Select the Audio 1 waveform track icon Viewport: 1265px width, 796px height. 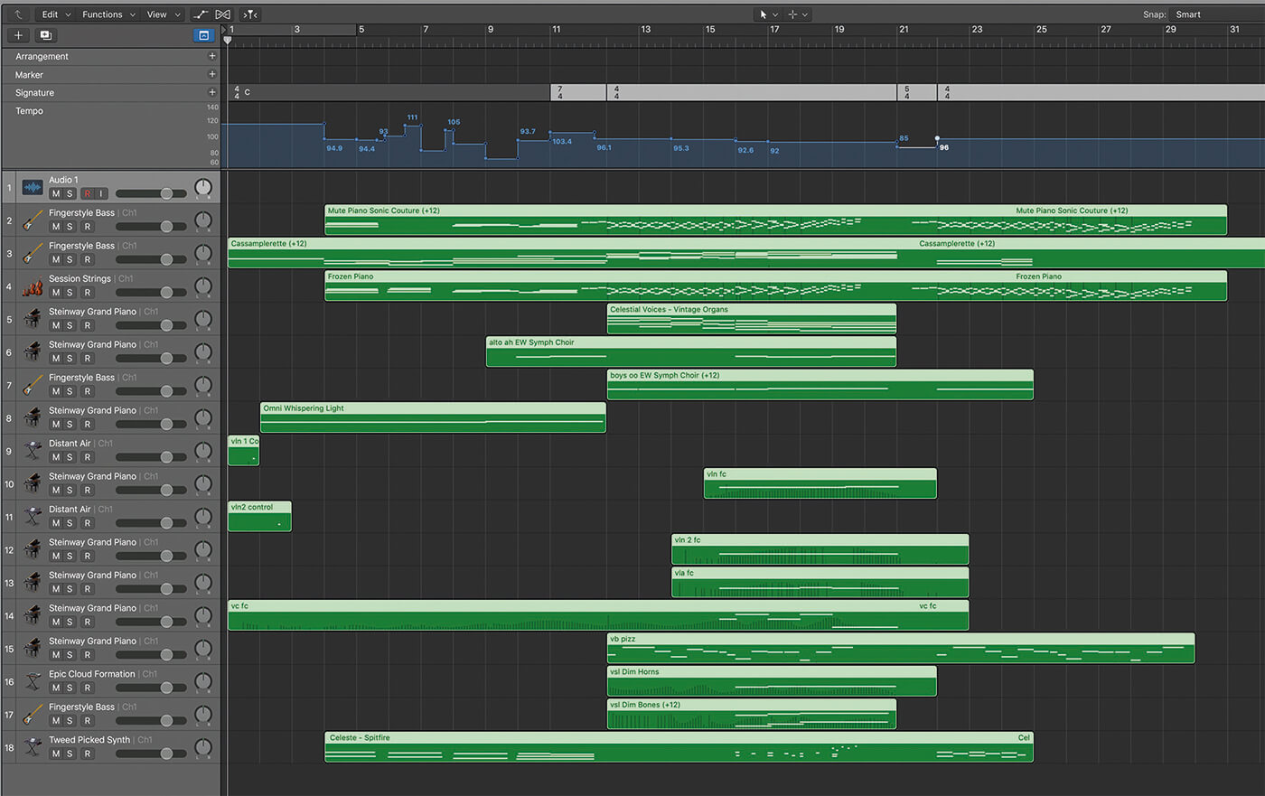click(33, 187)
